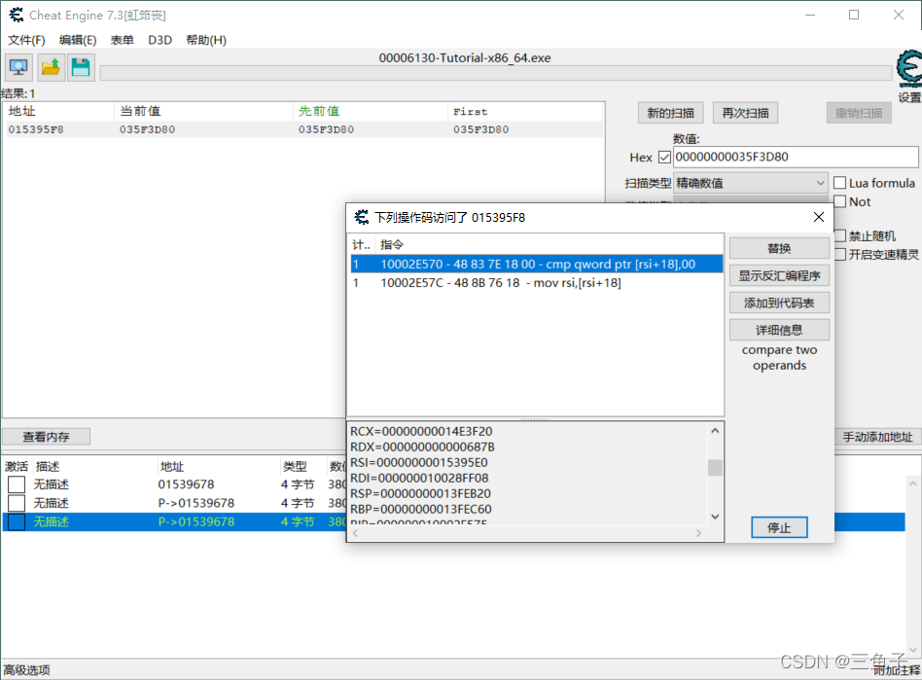Viewport: 922px width, 680px height.
Task: Open the 扫描类型 scan type dropdown
Action: point(750,183)
